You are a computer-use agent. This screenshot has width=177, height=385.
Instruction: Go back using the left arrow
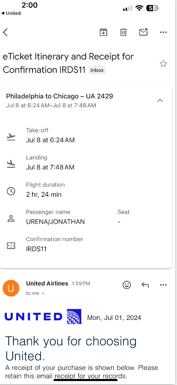pos(5,32)
